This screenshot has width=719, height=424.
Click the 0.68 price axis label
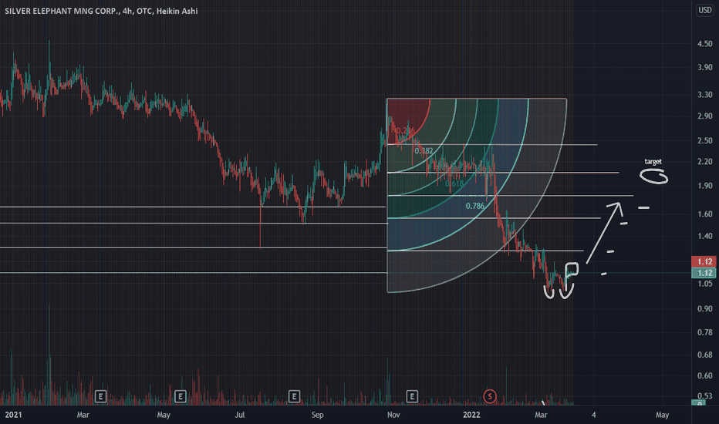(x=705, y=355)
